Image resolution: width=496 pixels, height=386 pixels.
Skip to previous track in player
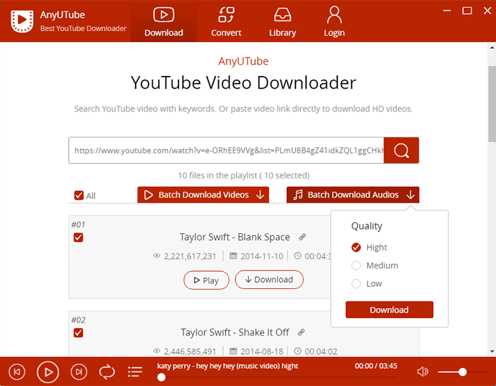[17, 371]
